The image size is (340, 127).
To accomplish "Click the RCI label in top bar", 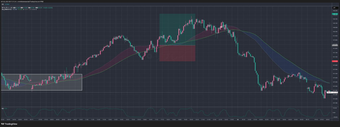I will (x=3, y=4).
